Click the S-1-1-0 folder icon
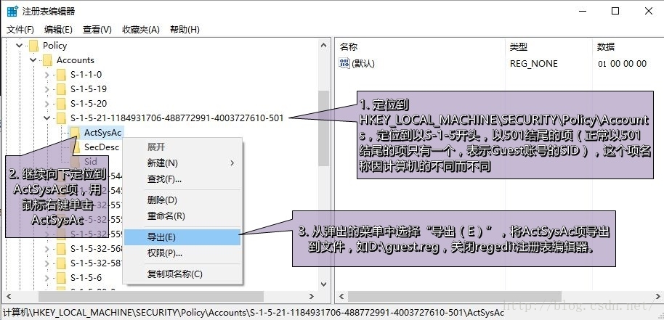This screenshot has width=664, height=320. (x=62, y=75)
